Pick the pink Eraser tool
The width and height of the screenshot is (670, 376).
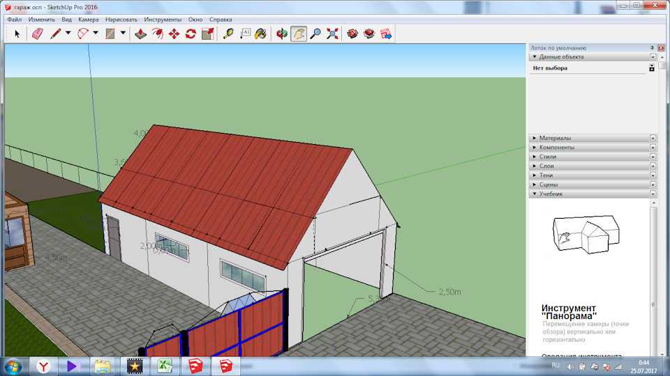pyautogui.click(x=38, y=33)
